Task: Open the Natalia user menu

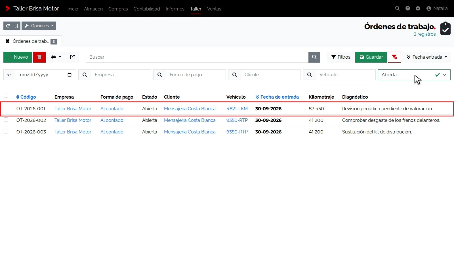Action: (x=437, y=8)
